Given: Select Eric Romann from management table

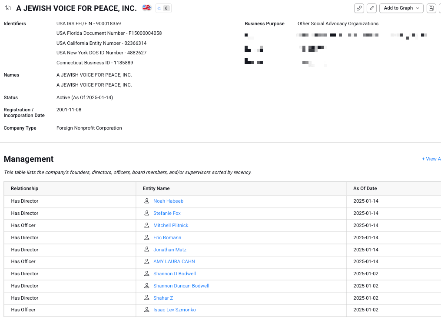Looking at the screenshot, I should click(167, 237).
